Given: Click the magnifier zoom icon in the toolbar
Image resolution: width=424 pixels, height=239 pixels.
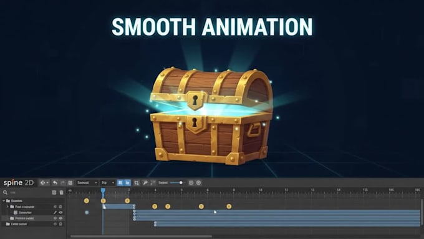Looking at the screenshot, I should pos(145,183).
